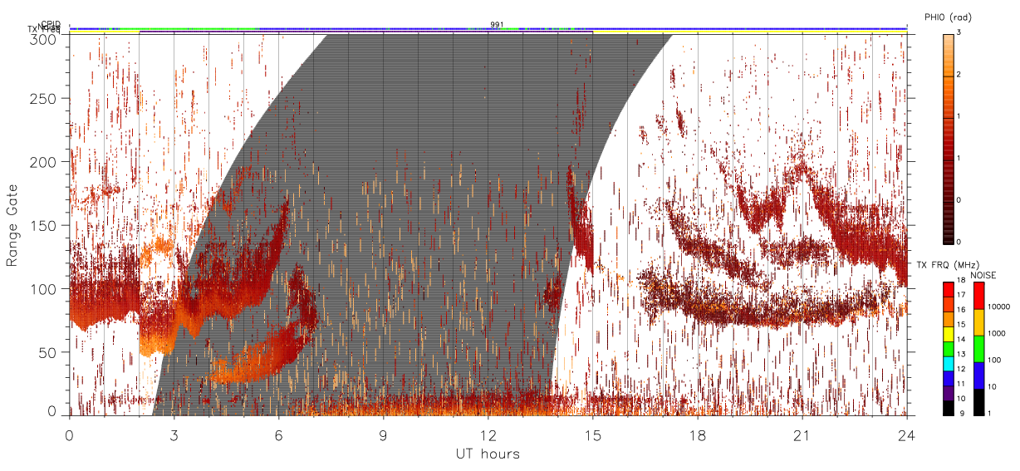Click the PHI0 colorbar tick label 3
Screen dimensions: 1020x471
point(960,32)
